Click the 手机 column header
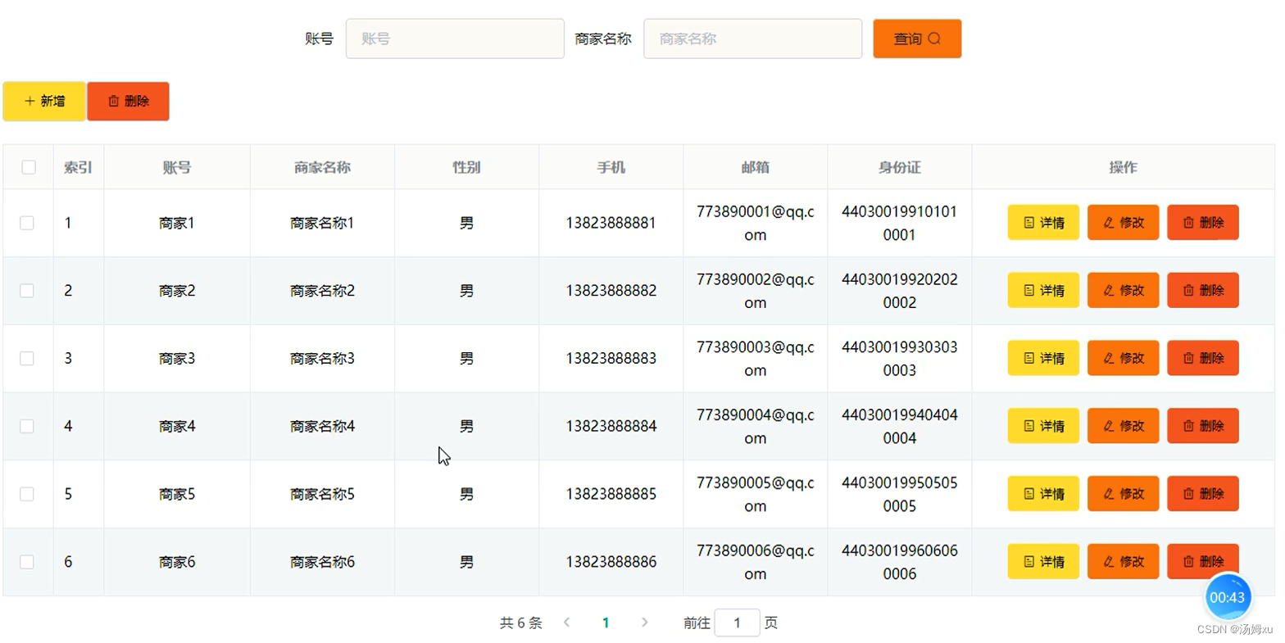1285x643 pixels. [x=611, y=167]
